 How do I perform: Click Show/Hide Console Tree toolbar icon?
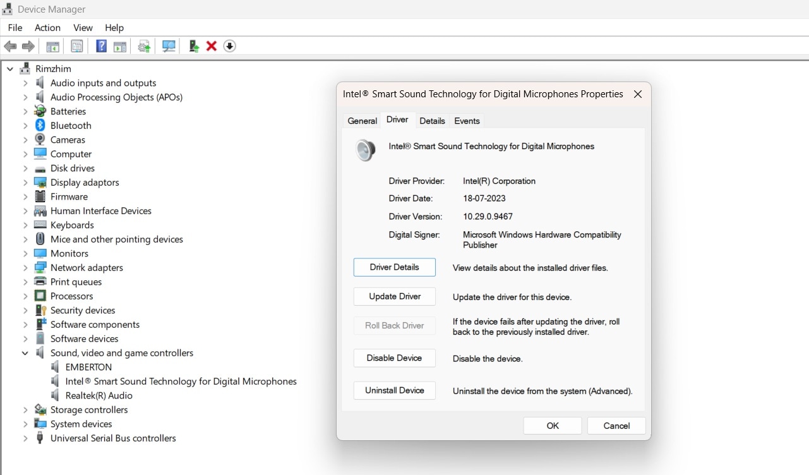[53, 46]
